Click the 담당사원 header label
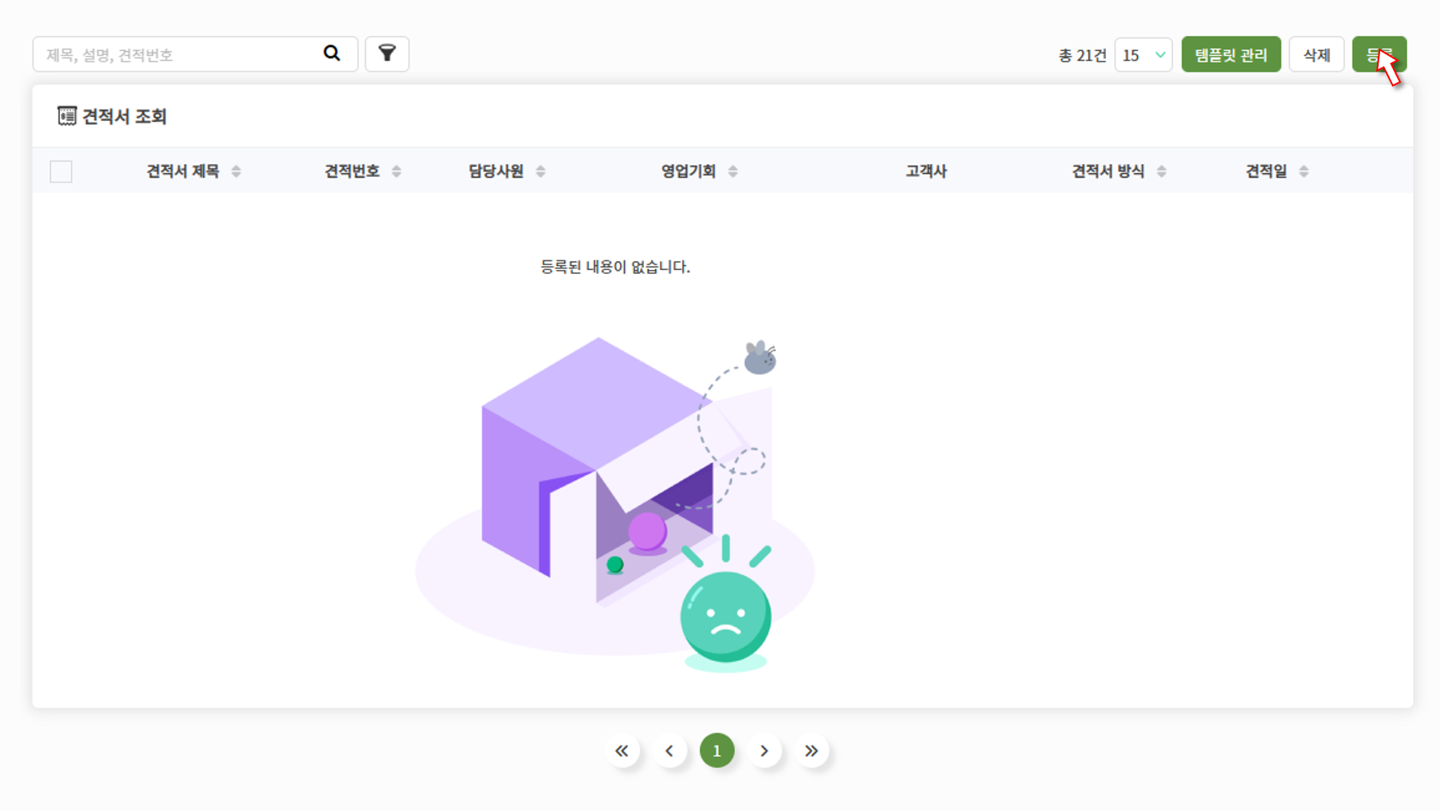 coord(496,171)
